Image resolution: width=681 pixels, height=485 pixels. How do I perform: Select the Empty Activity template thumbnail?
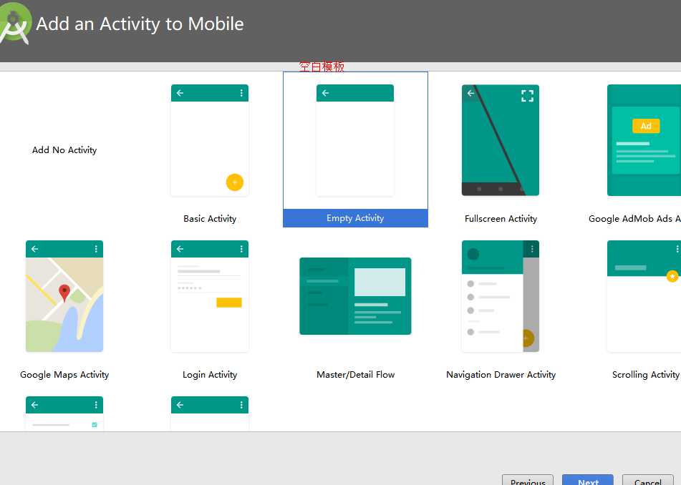pyautogui.click(x=355, y=140)
